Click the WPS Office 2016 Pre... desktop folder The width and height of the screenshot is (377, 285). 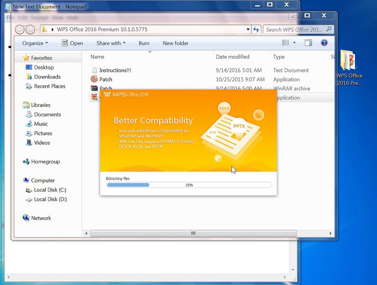click(x=349, y=67)
